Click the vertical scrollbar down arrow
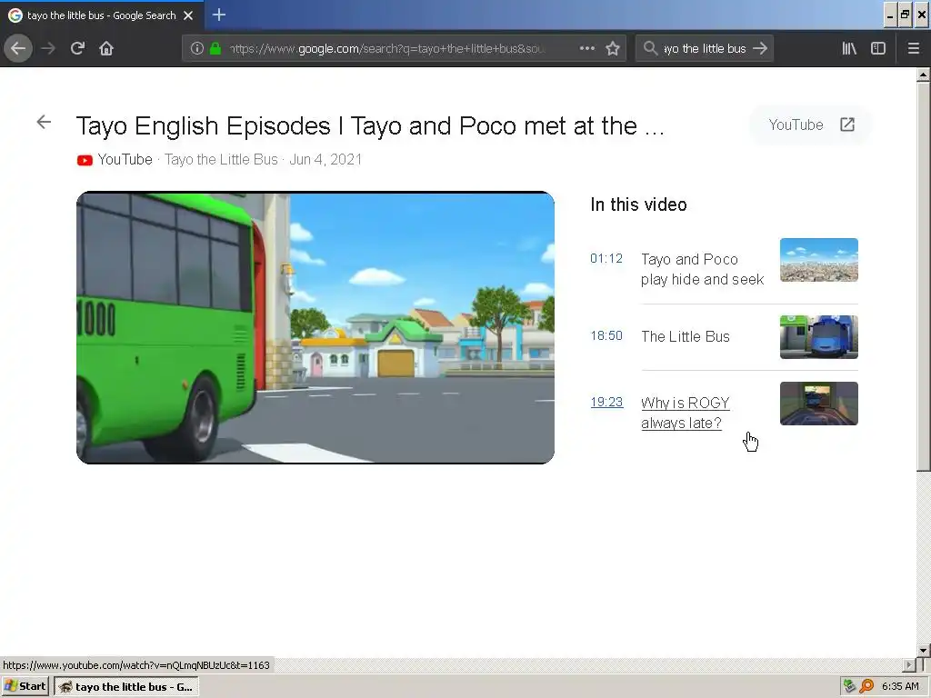 point(923,651)
